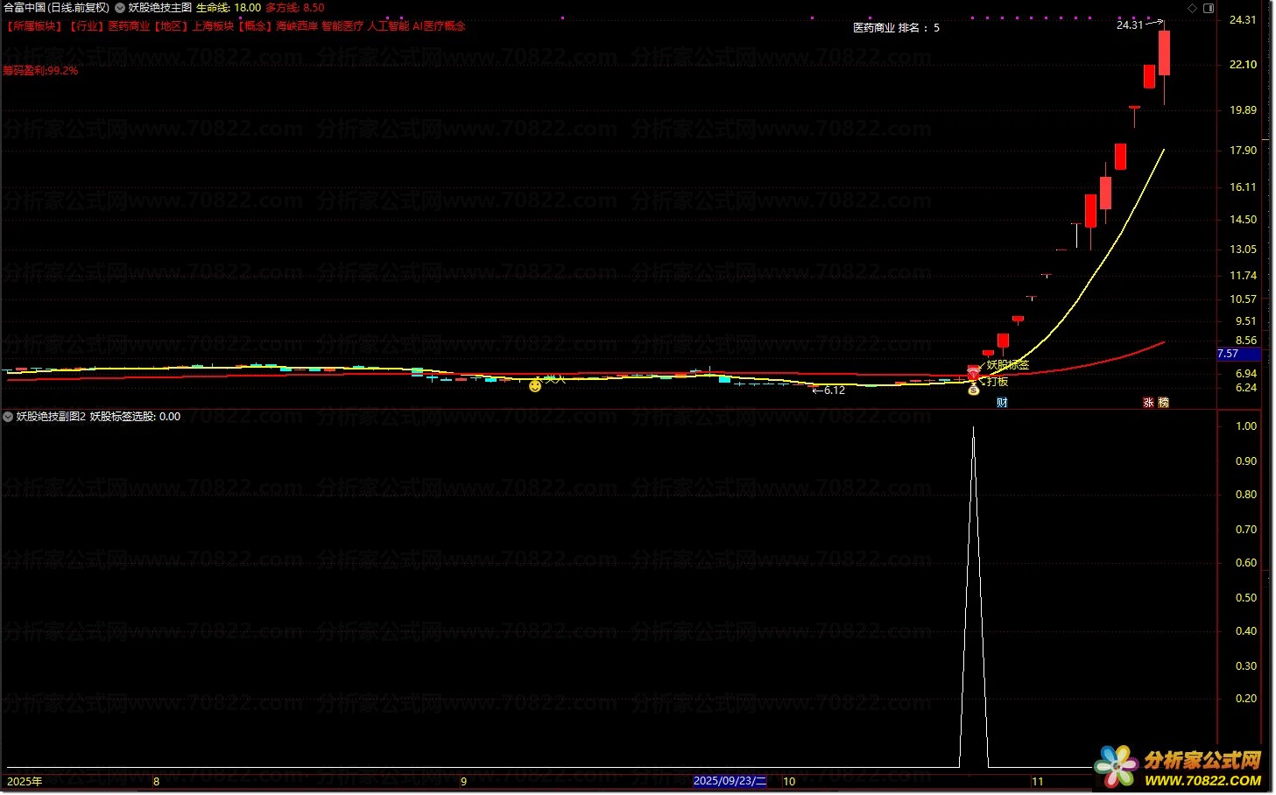Click the orange 榜 marker icon
The width and height of the screenshot is (1276, 795).
point(1163,403)
